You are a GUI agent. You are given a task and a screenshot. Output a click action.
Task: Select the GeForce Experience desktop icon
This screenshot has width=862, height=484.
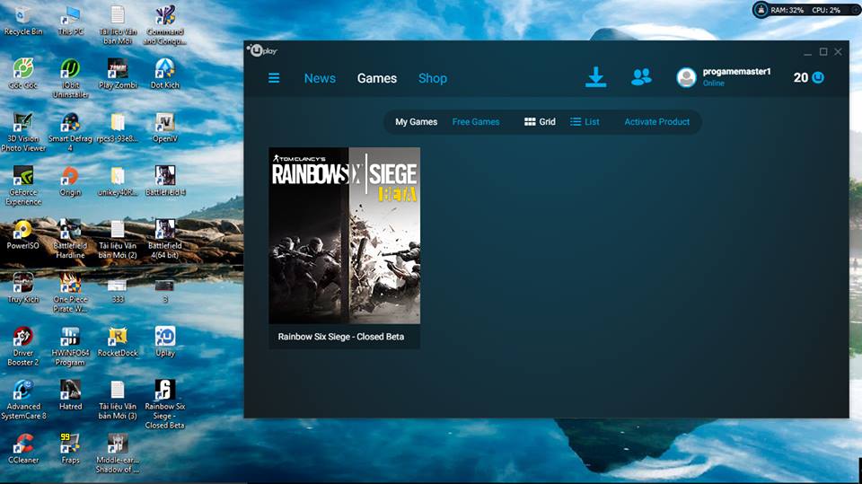(23, 176)
